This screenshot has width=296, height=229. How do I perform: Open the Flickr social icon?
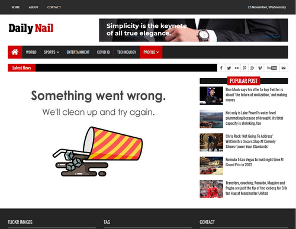237,68
